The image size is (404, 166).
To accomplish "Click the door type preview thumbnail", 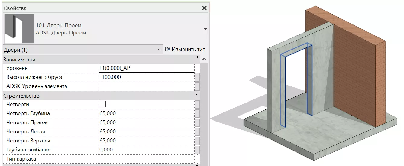I will (x=19, y=29).
